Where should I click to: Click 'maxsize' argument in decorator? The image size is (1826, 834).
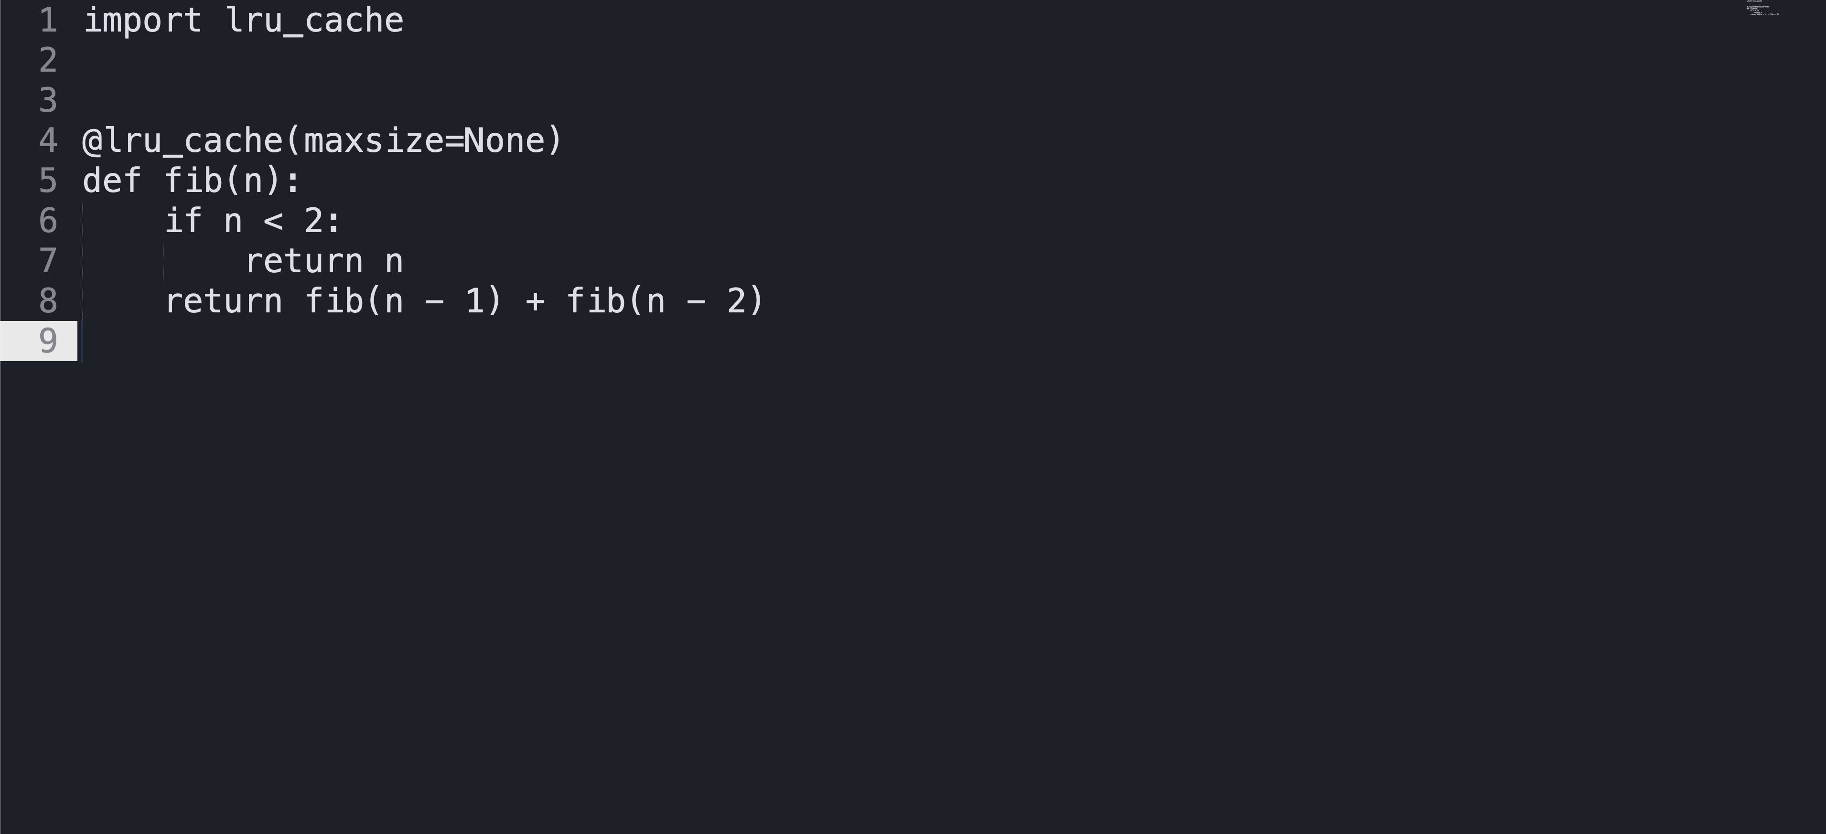coord(374,140)
